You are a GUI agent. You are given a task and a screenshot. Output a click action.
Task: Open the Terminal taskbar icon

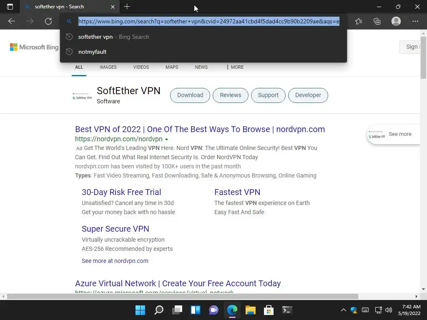287,310
